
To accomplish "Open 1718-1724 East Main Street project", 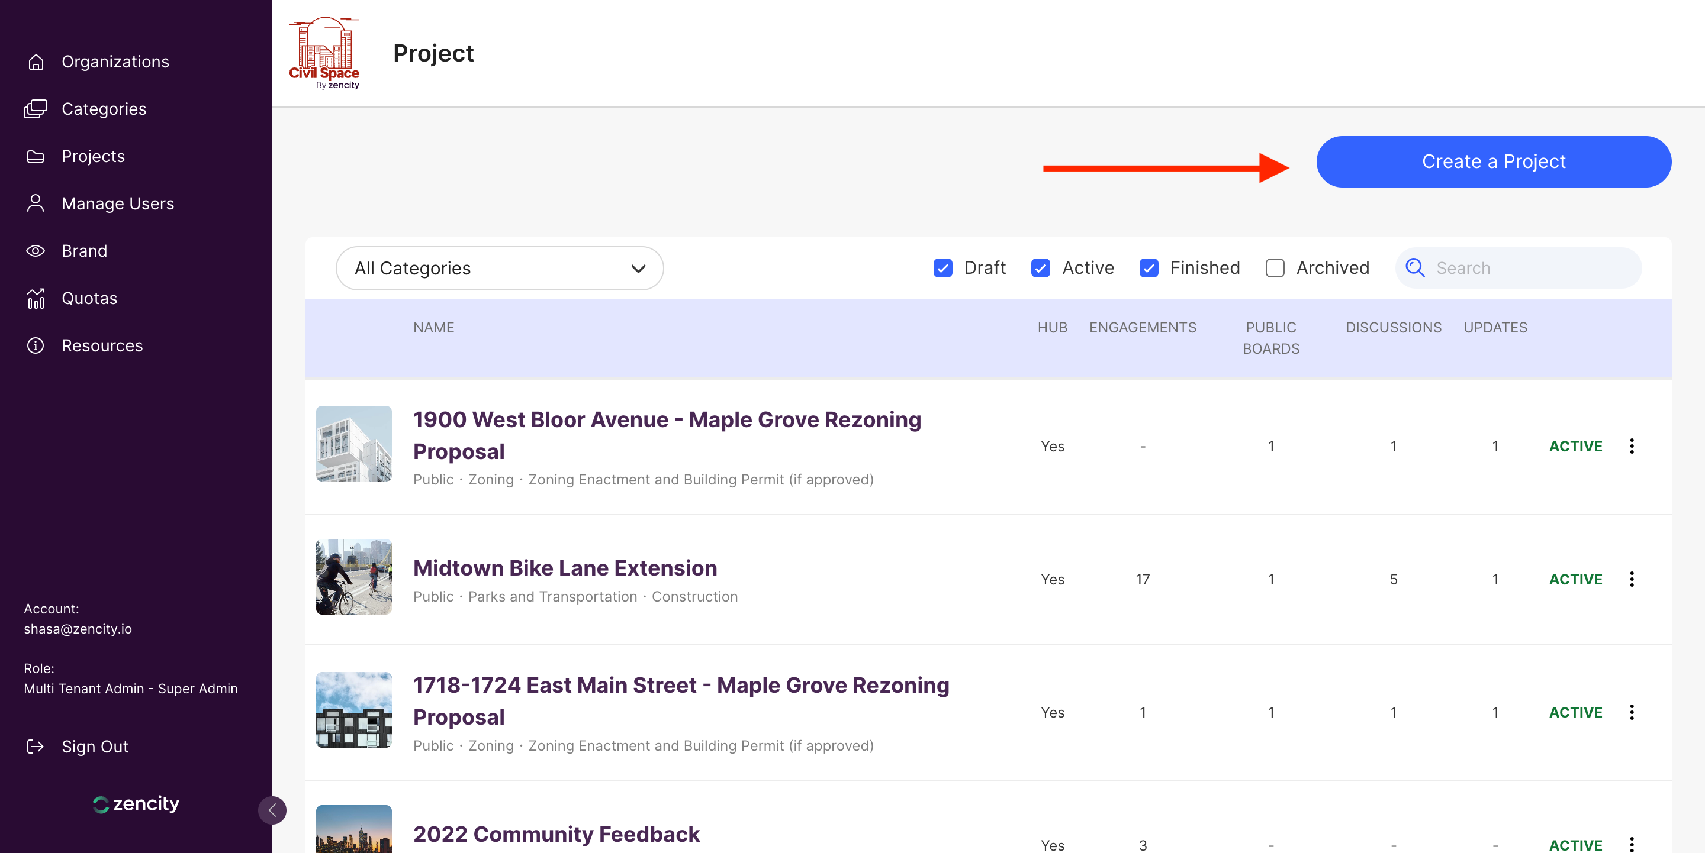I will pyautogui.click(x=681, y=702).
